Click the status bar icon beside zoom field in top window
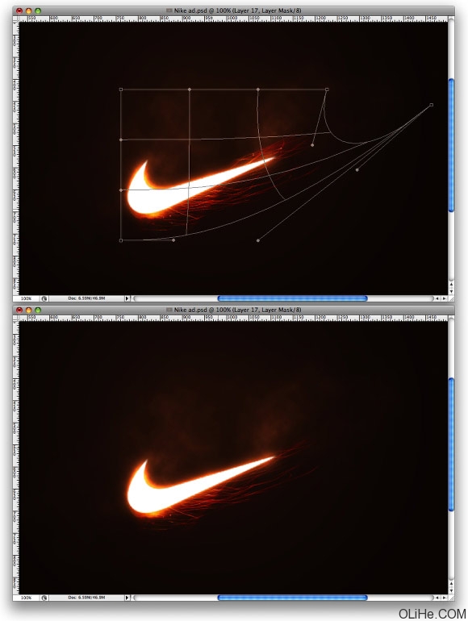 tap(44, 298)
